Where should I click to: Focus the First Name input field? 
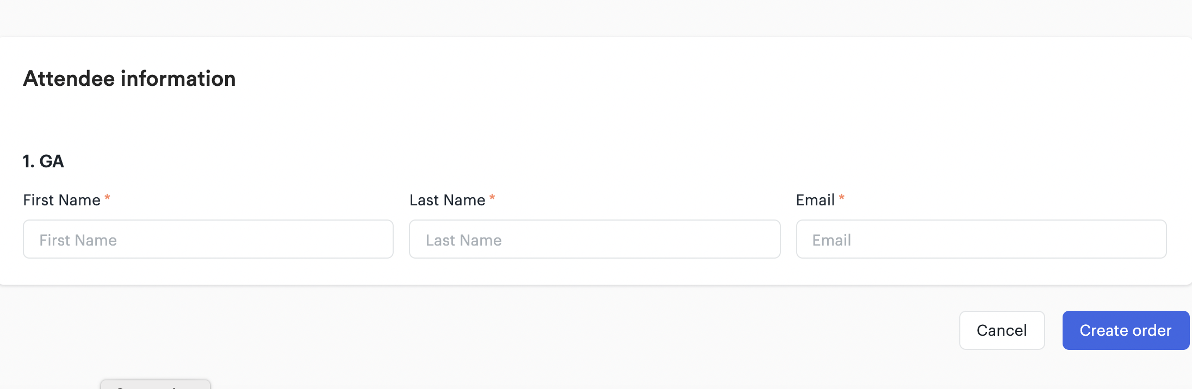(208, 239)
